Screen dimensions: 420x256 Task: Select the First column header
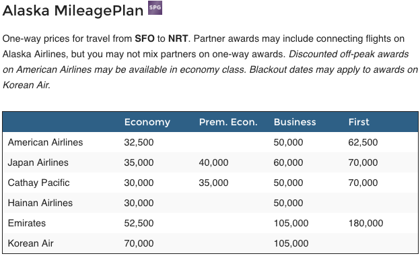(x=359, y=122)
